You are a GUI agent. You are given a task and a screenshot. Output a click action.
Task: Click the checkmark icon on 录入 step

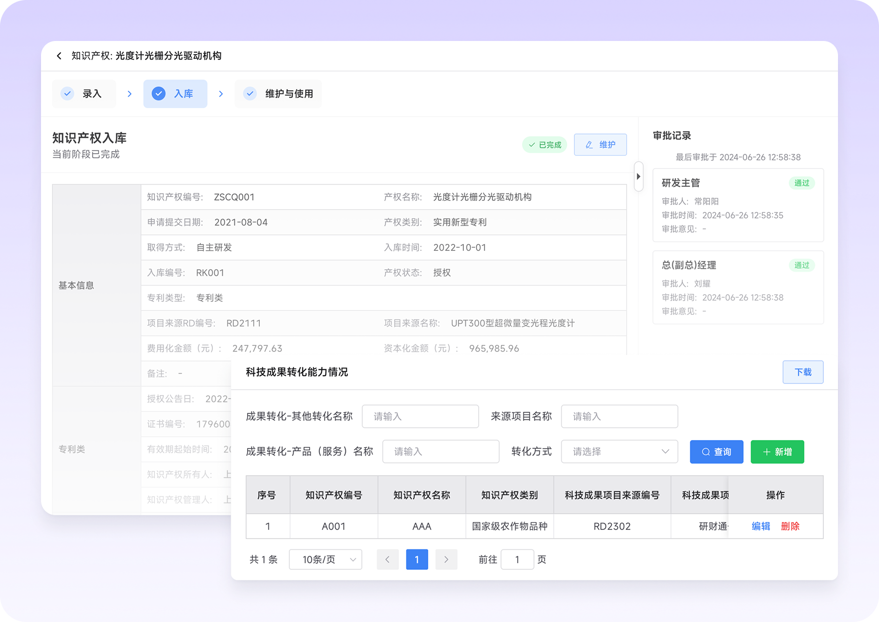67,94
